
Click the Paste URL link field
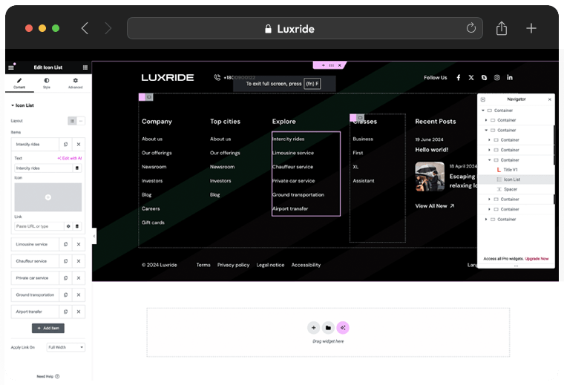coord(39,226)
